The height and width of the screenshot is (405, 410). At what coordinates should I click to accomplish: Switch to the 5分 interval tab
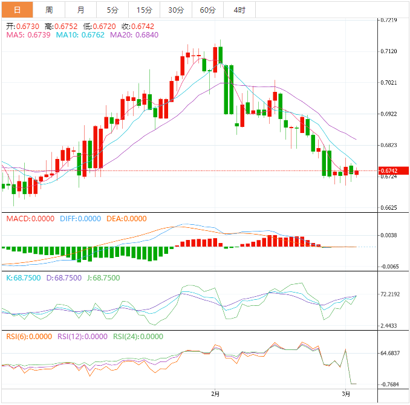click(112, 10)
